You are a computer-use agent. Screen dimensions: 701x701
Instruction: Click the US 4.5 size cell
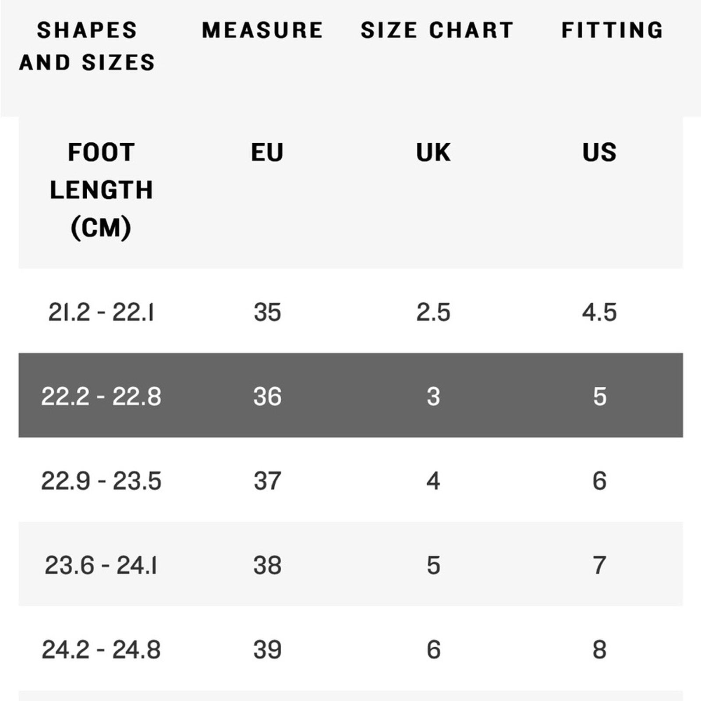[x=599, y=312]
